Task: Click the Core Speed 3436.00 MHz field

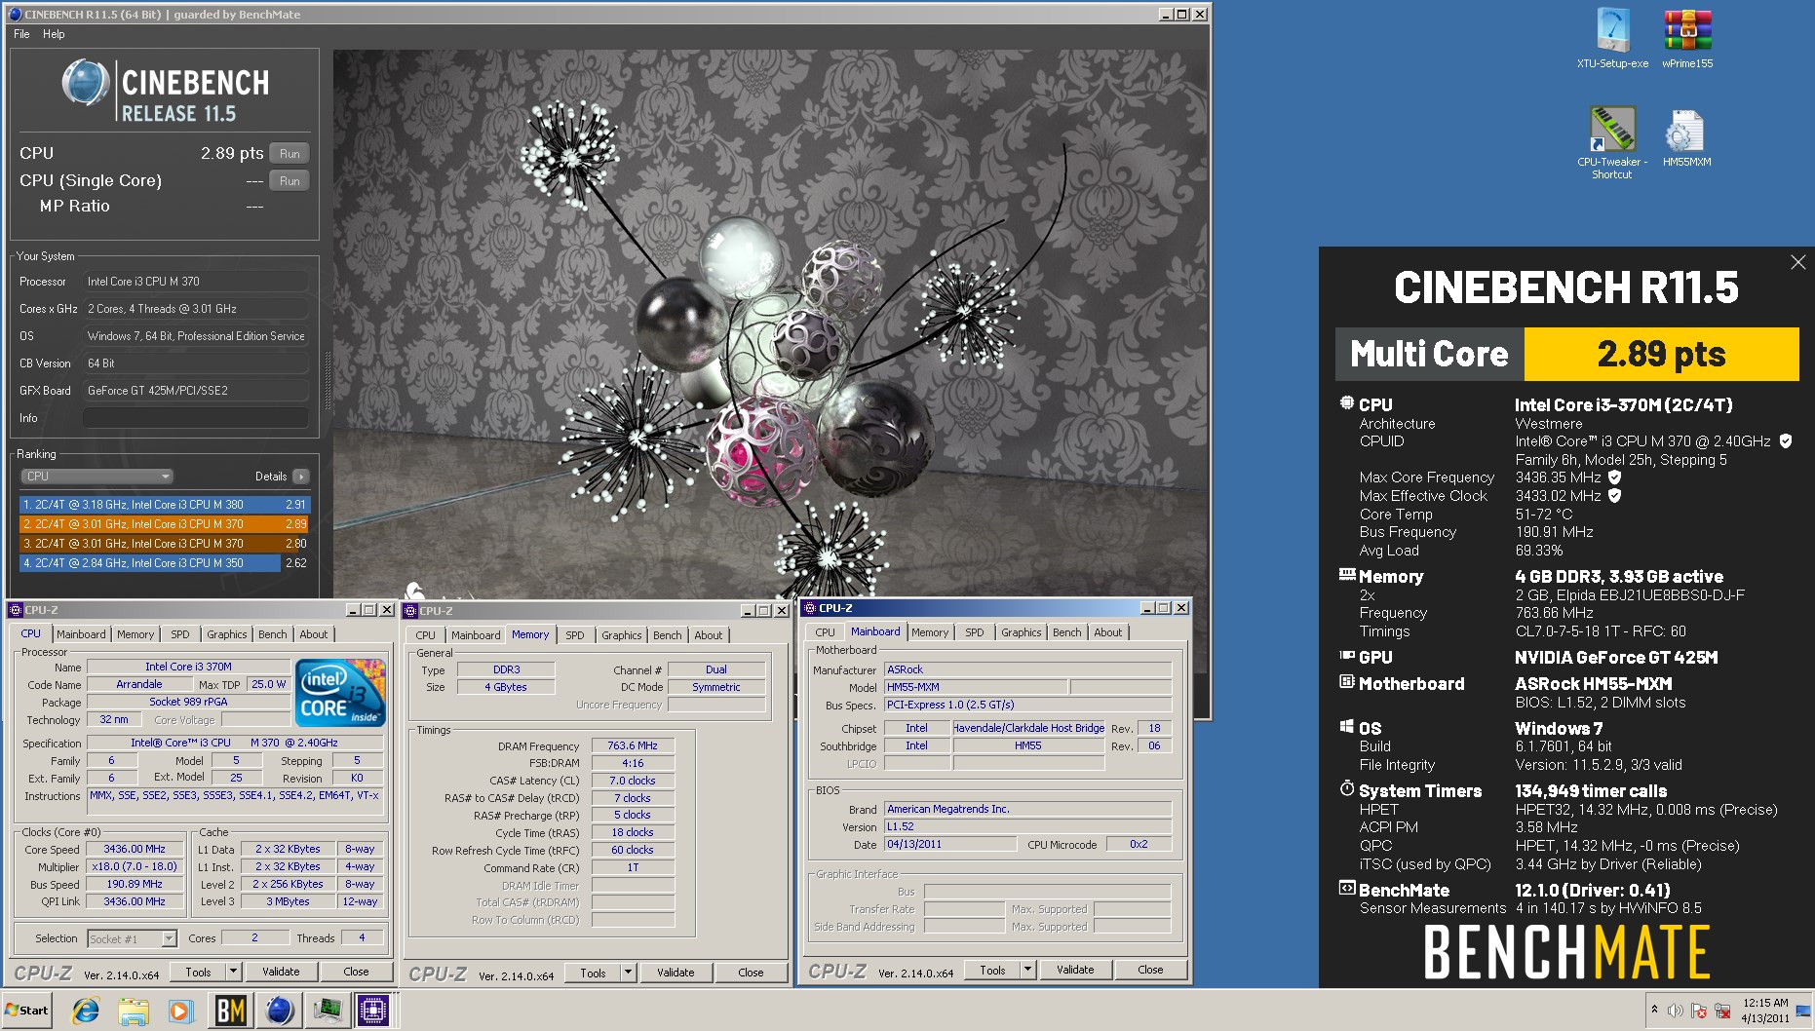Action: pos(135,849)
